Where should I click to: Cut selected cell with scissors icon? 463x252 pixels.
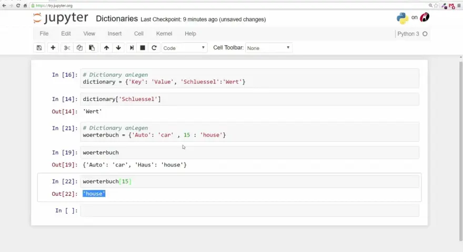click(x=67, y=48)
